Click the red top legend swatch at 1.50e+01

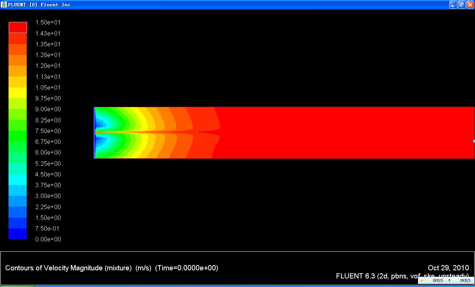click(18, 27)
